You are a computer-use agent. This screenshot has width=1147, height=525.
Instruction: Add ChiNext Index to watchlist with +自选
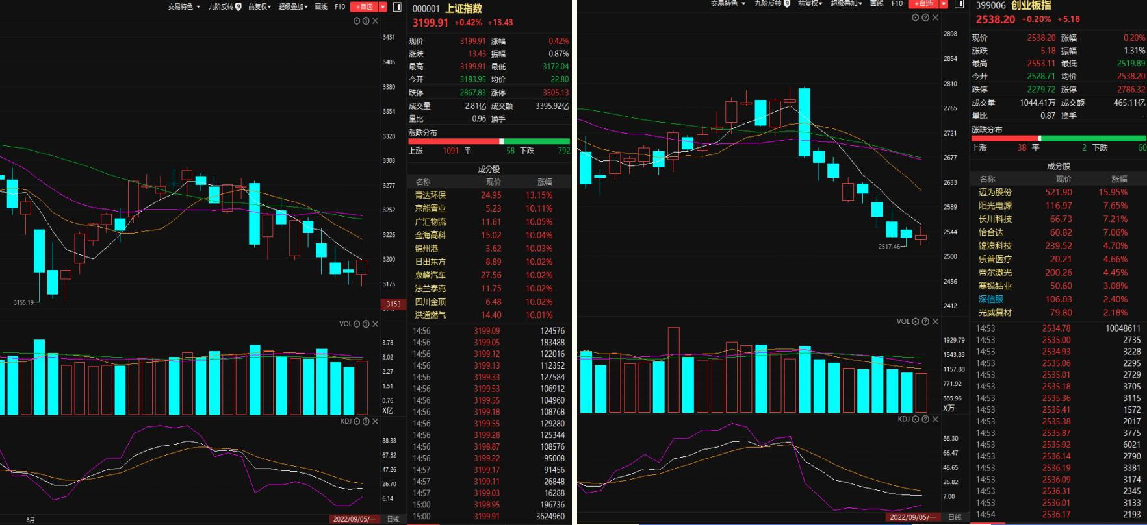pyautogui.click(x=923, y=4)
